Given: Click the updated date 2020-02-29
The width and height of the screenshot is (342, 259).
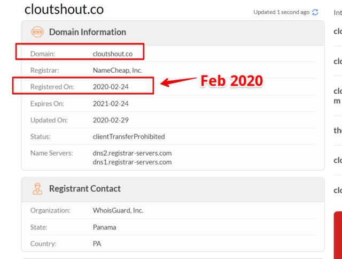Looking at the screenshot, I should [x=111, y=120].
